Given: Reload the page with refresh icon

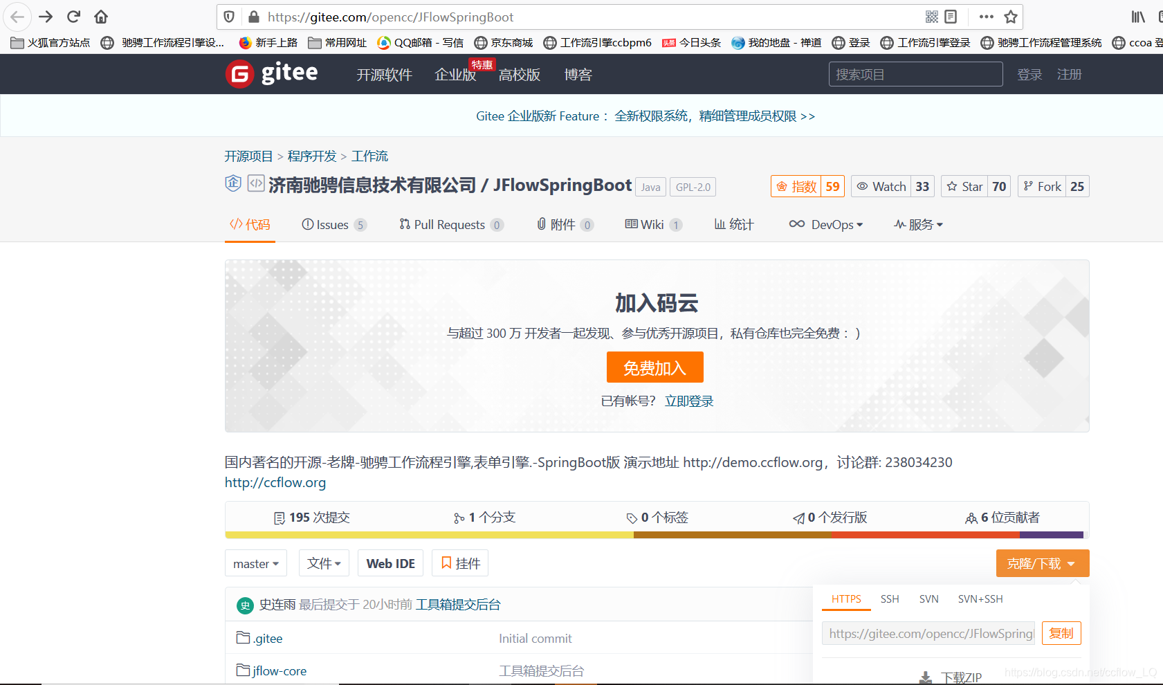Looking at the screenshot, I should point(73,17).
